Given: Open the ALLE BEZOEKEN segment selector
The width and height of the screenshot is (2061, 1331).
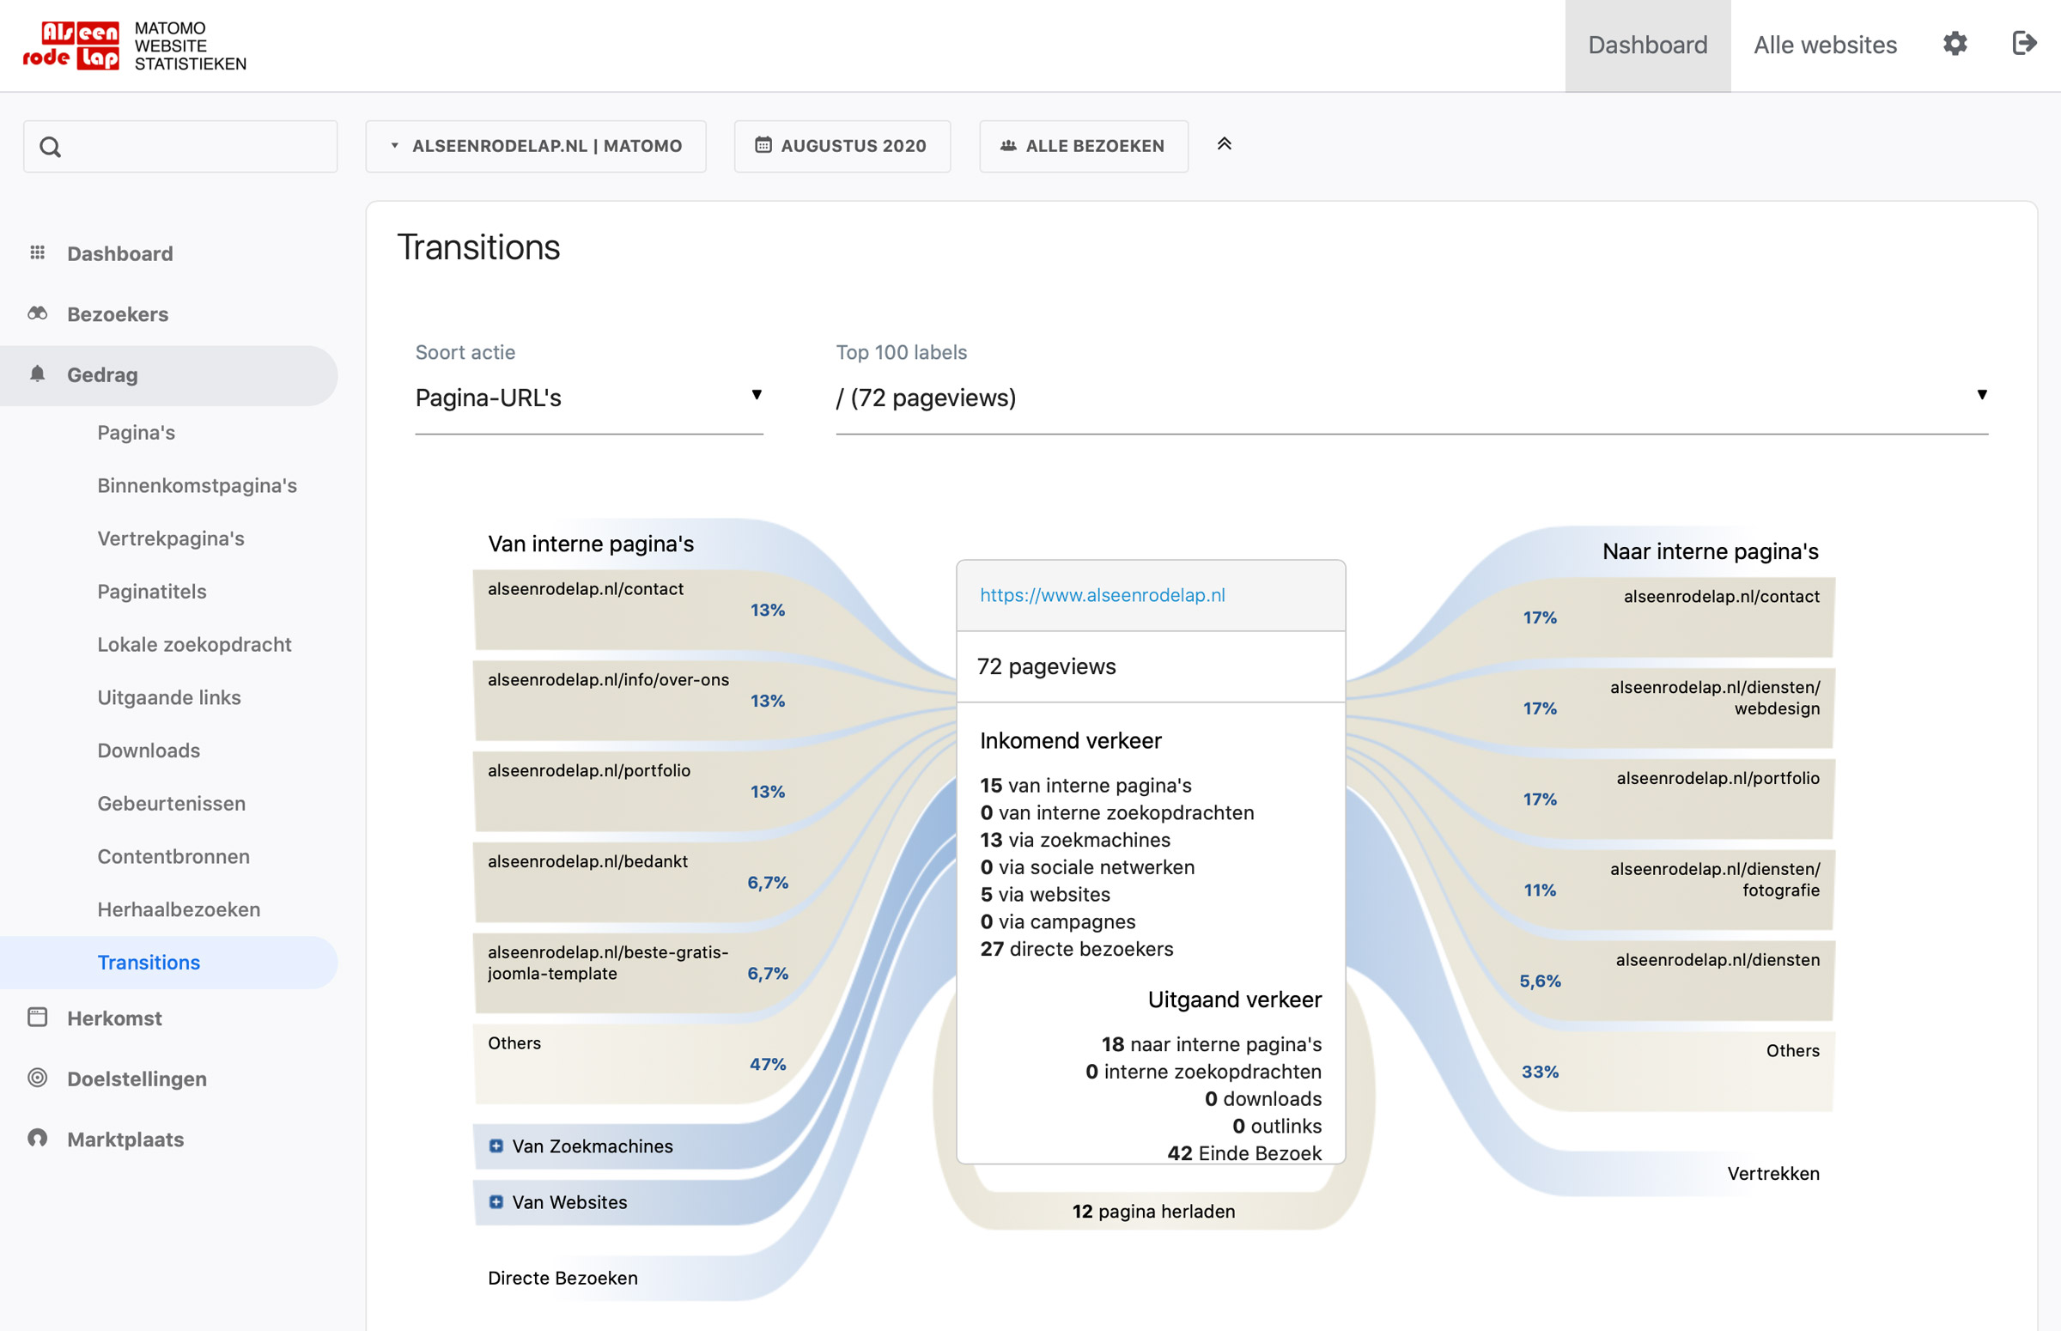Looking at the screenshot, I should coord(1084,146).
